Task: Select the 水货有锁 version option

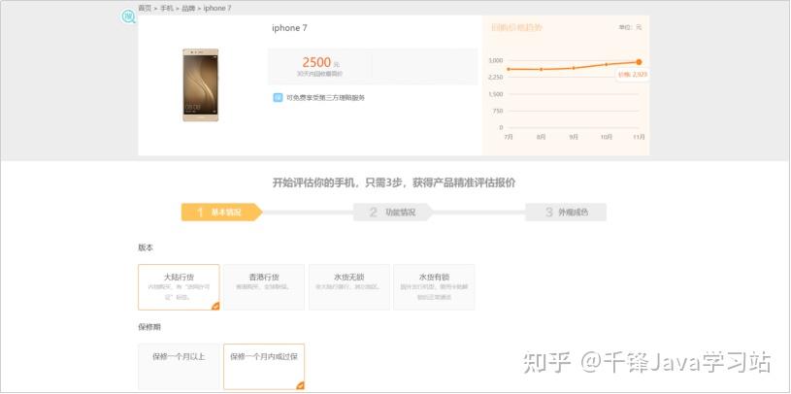Action: (x=434, y=287)
